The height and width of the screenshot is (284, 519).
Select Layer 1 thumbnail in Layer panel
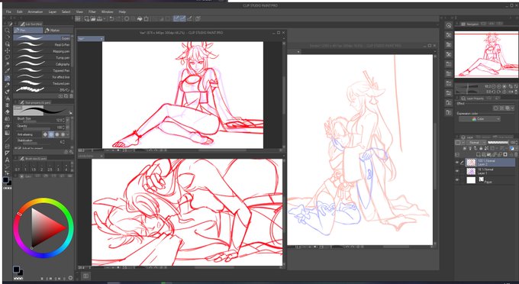tap(471, 171)
